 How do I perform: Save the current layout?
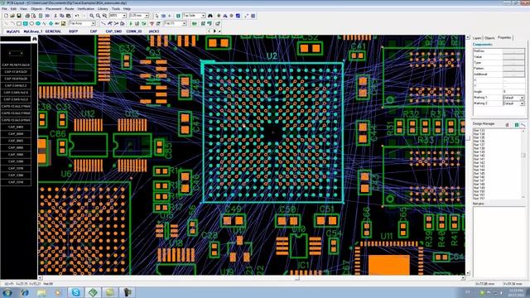coord(19,16)
